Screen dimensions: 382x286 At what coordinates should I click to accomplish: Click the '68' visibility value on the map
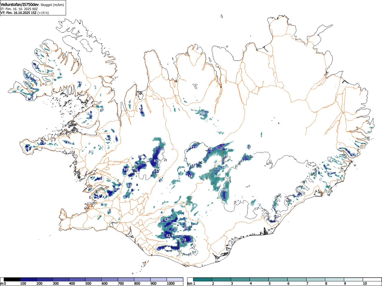click(130, 186)
